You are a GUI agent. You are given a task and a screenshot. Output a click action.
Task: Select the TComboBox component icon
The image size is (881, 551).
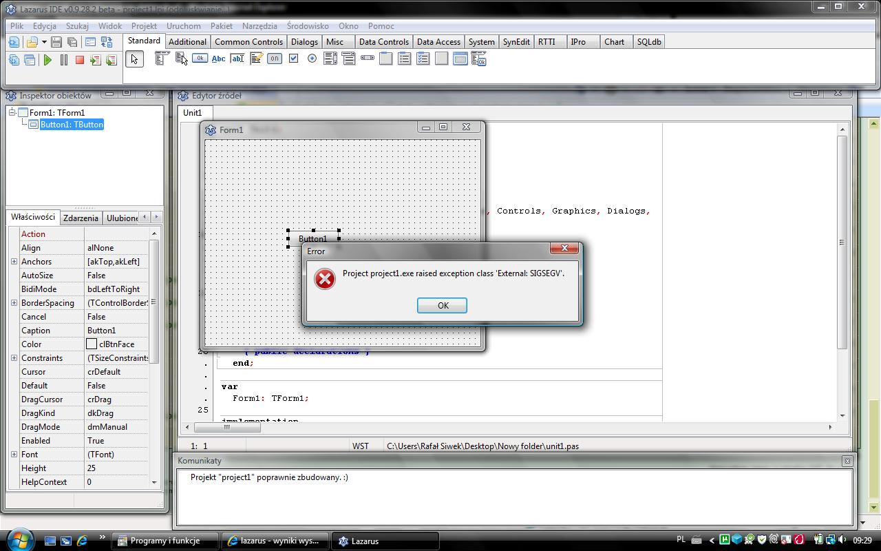349,59
